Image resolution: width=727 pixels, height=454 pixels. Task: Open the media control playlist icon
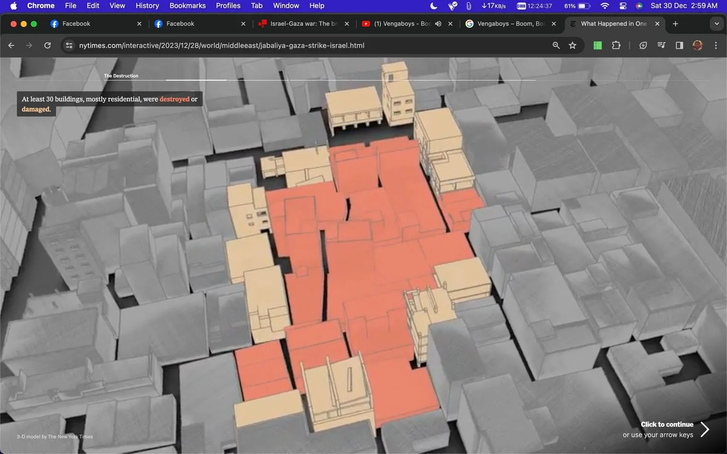[x=661, y=45]
